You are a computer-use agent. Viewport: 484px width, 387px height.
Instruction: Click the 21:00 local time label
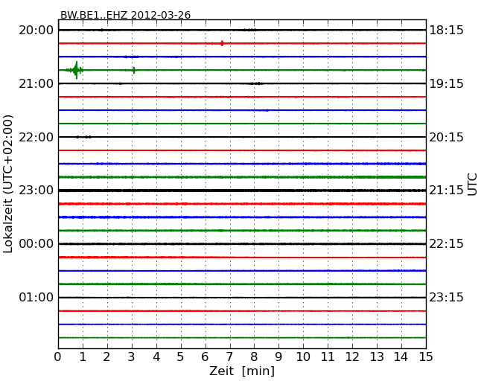click(36, 83)
